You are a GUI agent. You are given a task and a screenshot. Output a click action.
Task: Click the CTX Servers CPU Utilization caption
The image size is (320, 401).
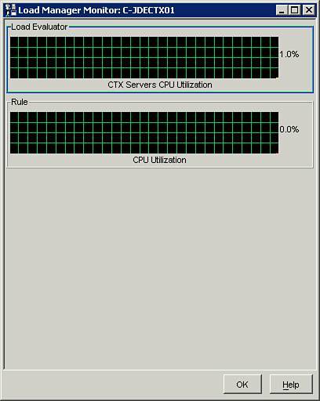tap(160, 85)
